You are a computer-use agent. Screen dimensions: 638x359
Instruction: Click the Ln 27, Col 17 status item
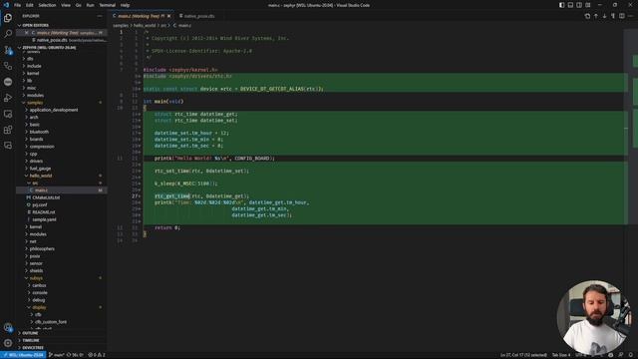[523, 355]
